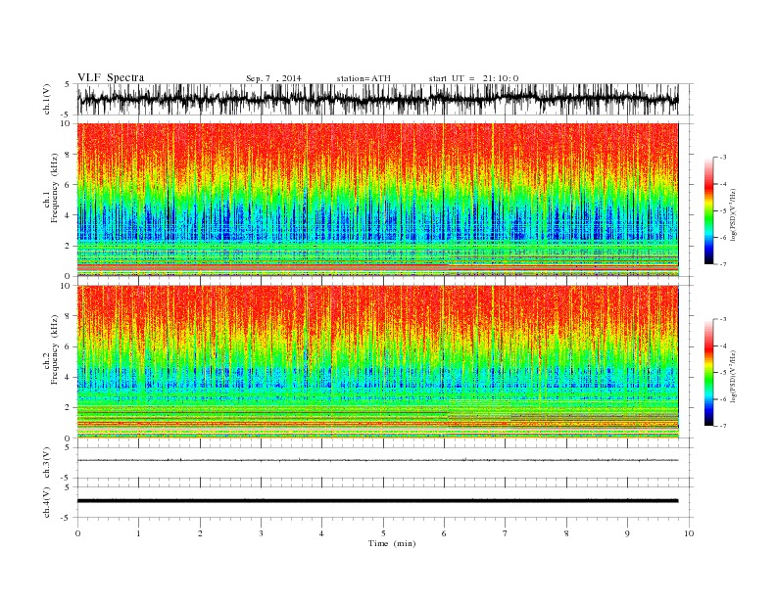Select the date text "Sep. 7 , 2014"
The image size is (776, 599).
click(x=273, y=78)
